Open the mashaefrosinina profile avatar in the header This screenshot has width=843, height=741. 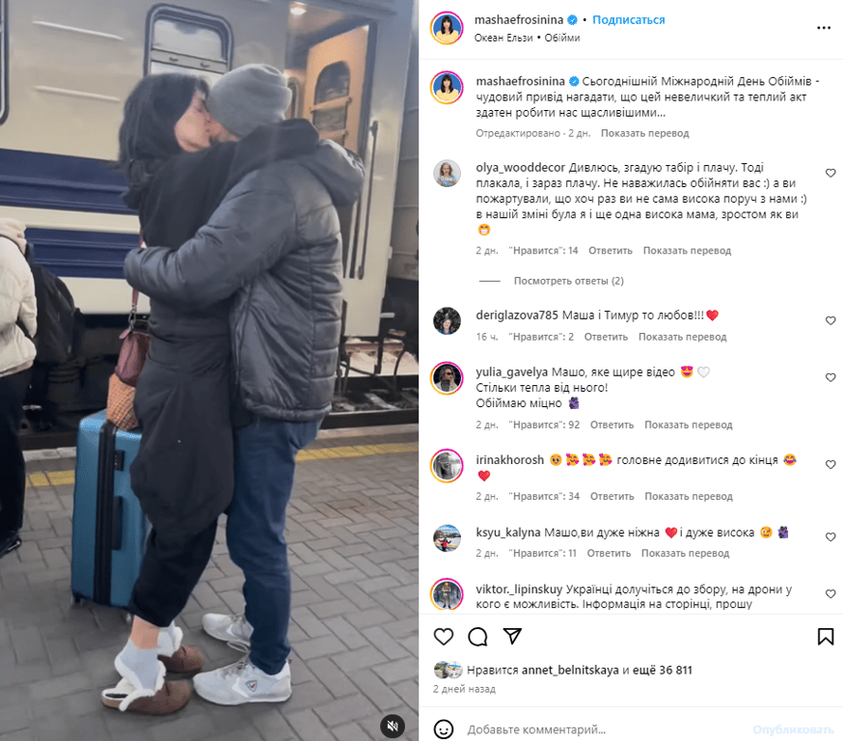(447, 28)
